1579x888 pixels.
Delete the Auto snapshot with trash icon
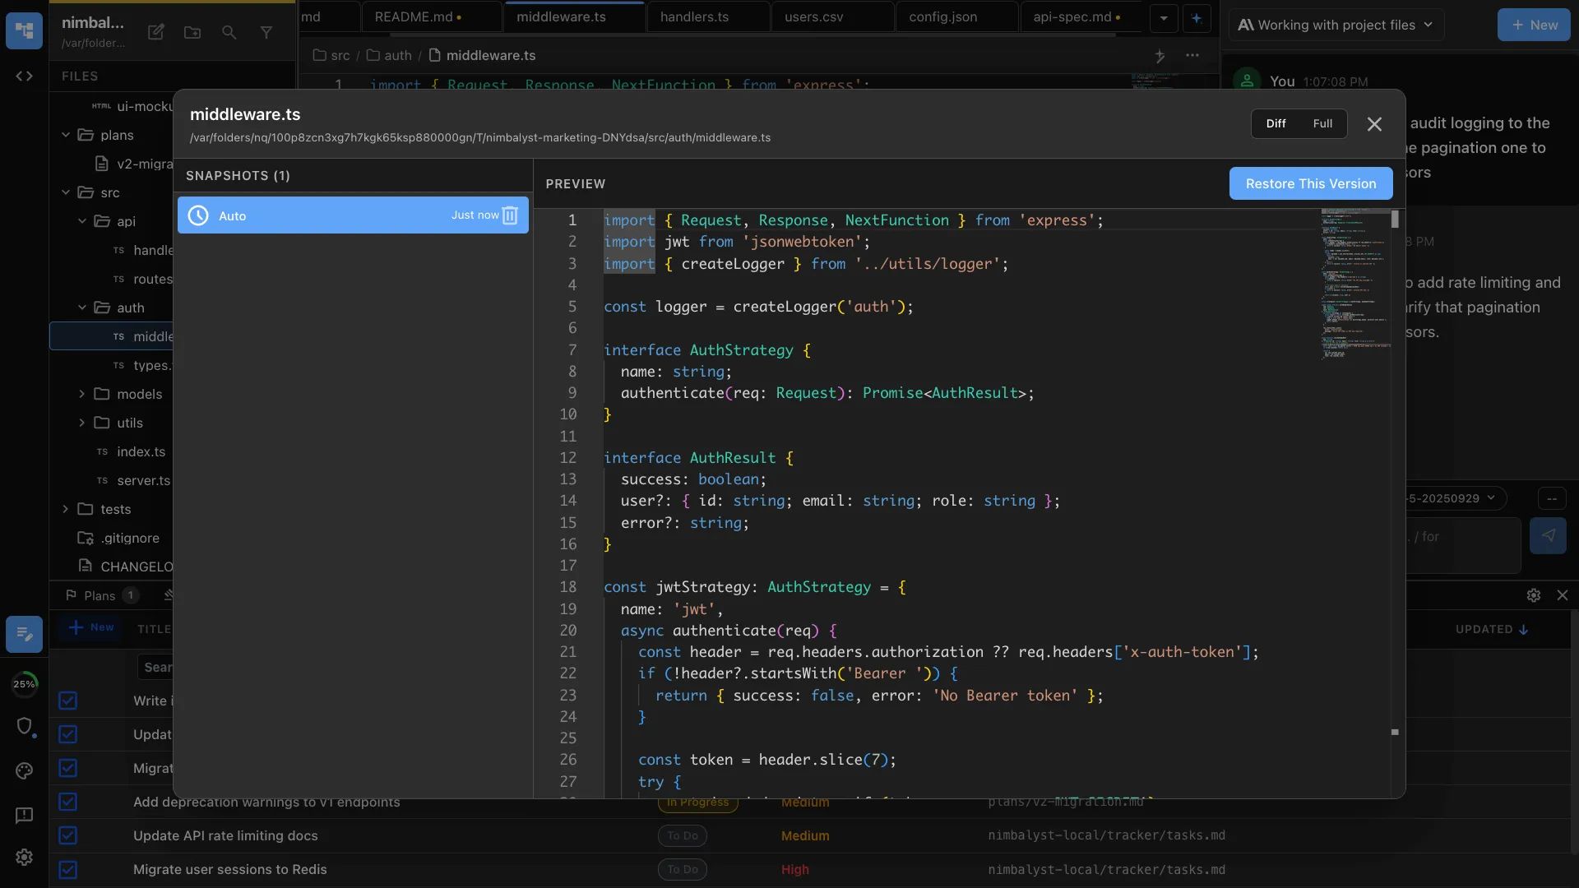point(510,215)
